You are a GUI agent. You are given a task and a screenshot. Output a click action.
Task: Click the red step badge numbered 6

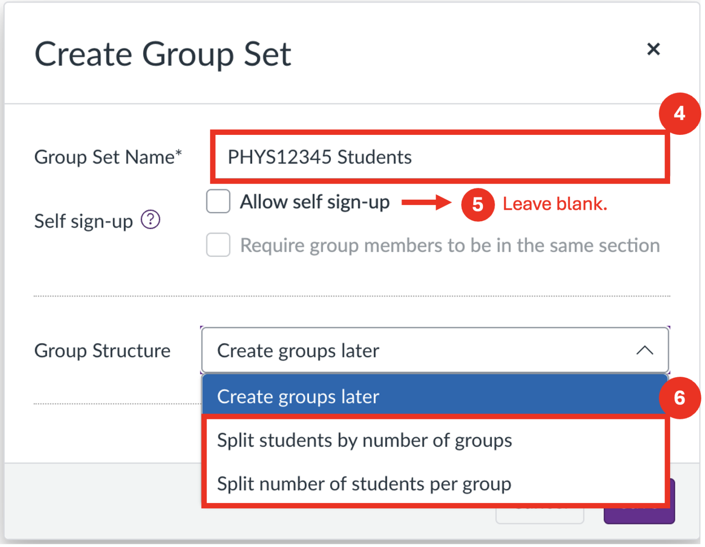[x=680, y=398]
